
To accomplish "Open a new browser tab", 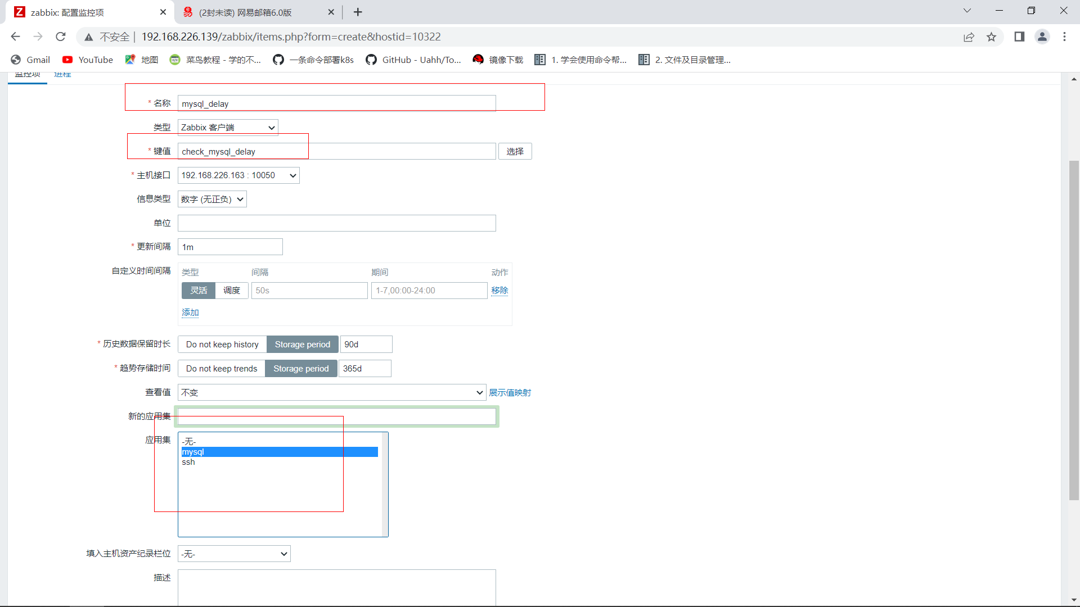I will (358, 12).
